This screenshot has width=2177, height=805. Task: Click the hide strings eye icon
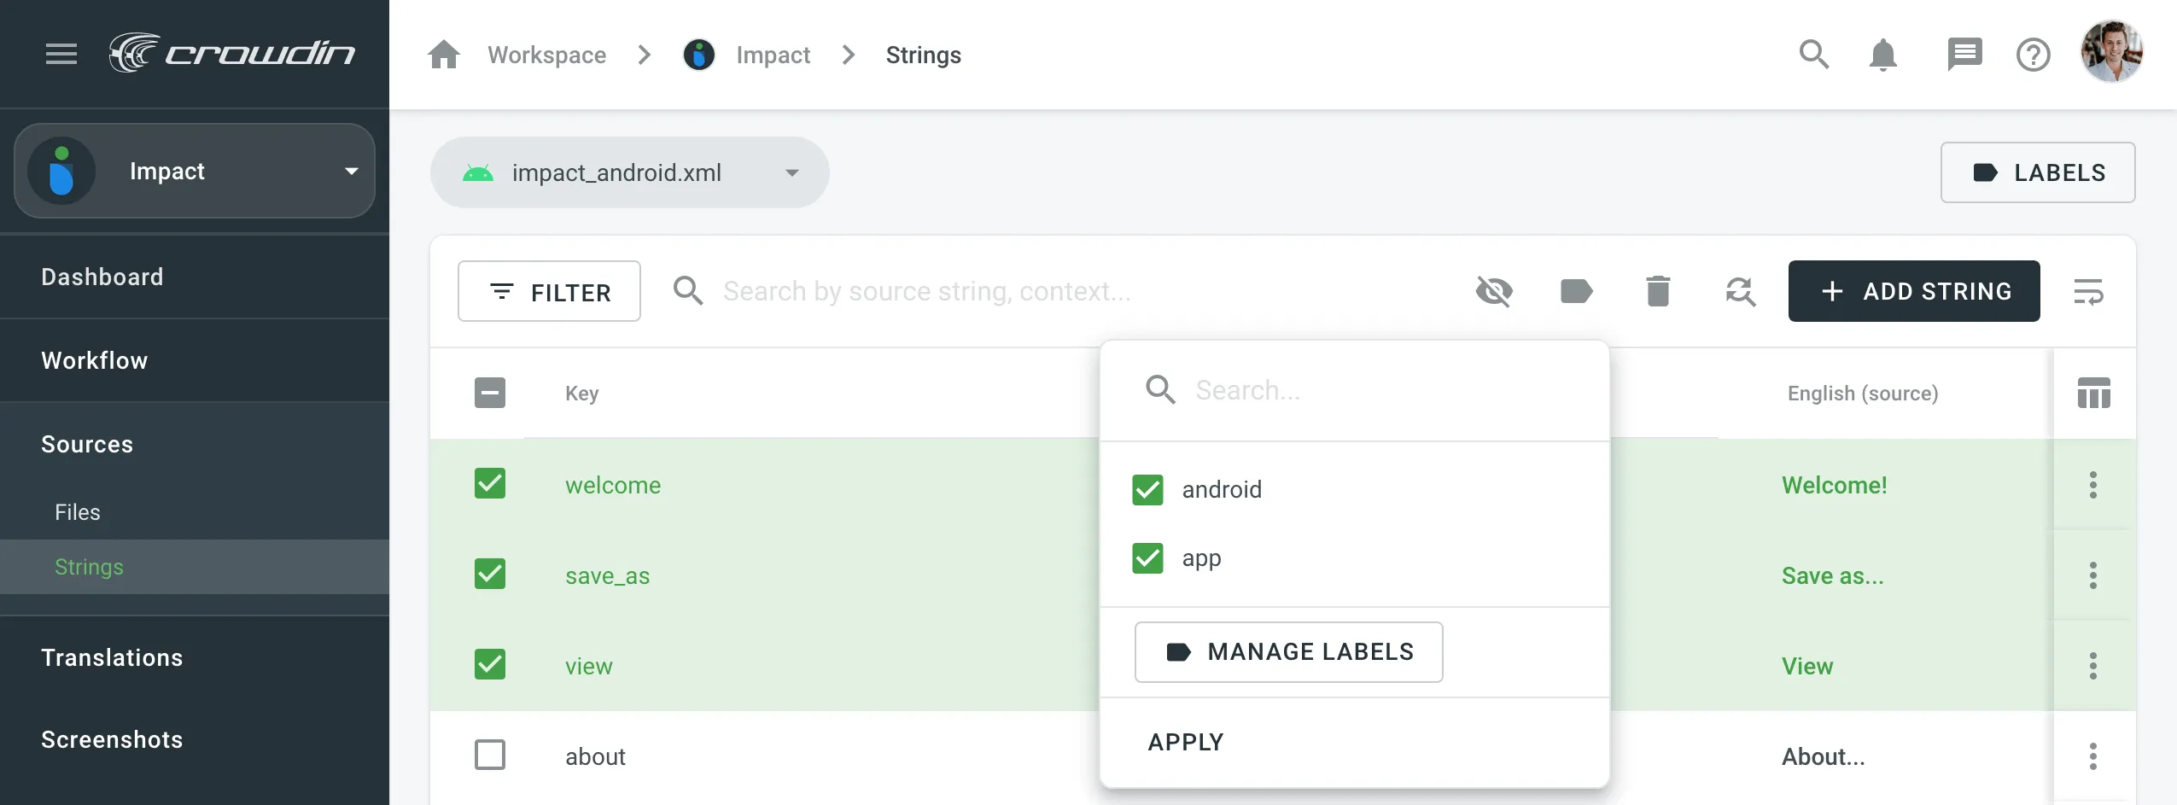pos(1494,292)
